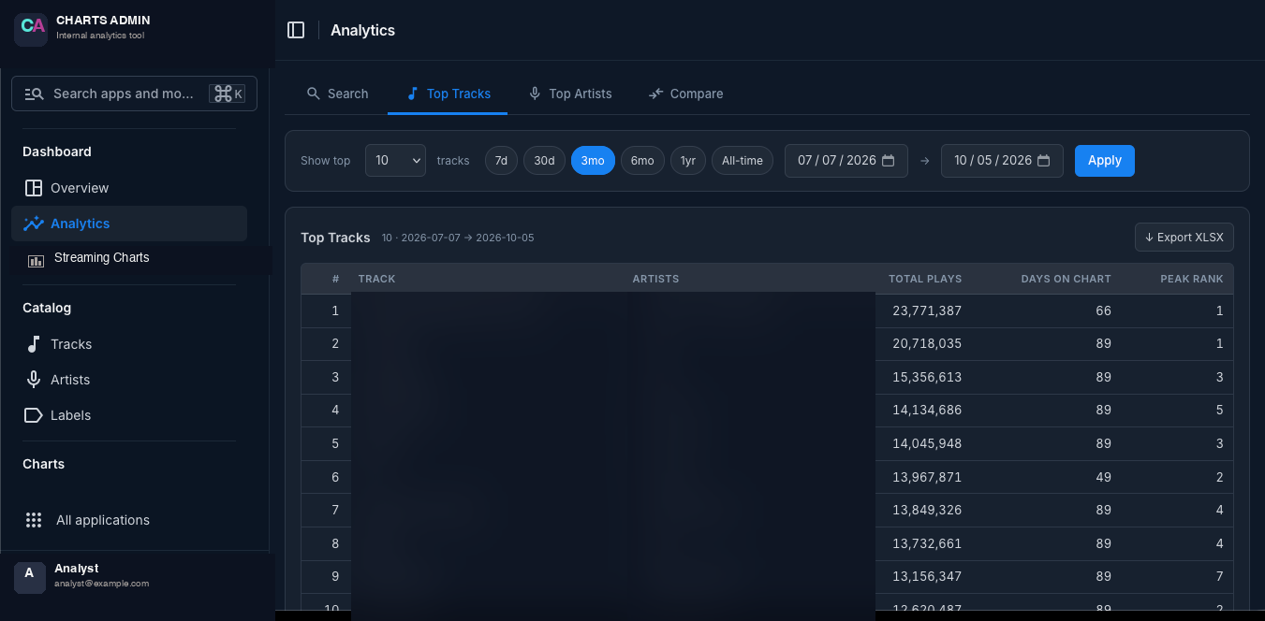Image resolution: width=1265 pixels, height=621 pixels.
Task: Click total plays value 15,356,613
Action: pos(927,377)
